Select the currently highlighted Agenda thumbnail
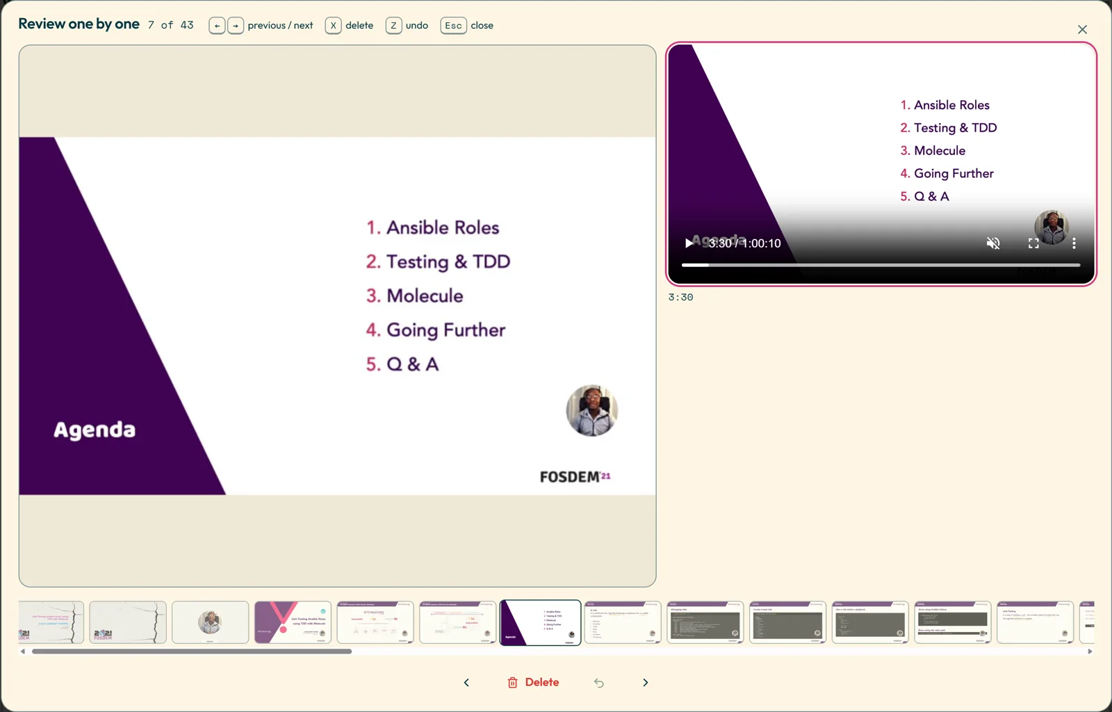1112x712 pixels. (540, 622)
